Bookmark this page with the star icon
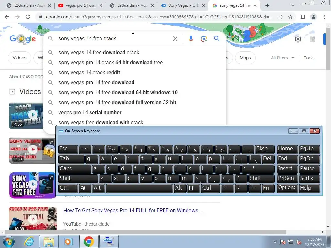Viewport: 331px width, 248px height. [x=290, y=17]
